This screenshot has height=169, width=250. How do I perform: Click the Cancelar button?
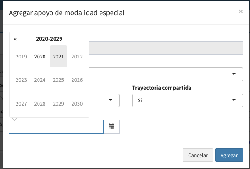tap(198, 155)
